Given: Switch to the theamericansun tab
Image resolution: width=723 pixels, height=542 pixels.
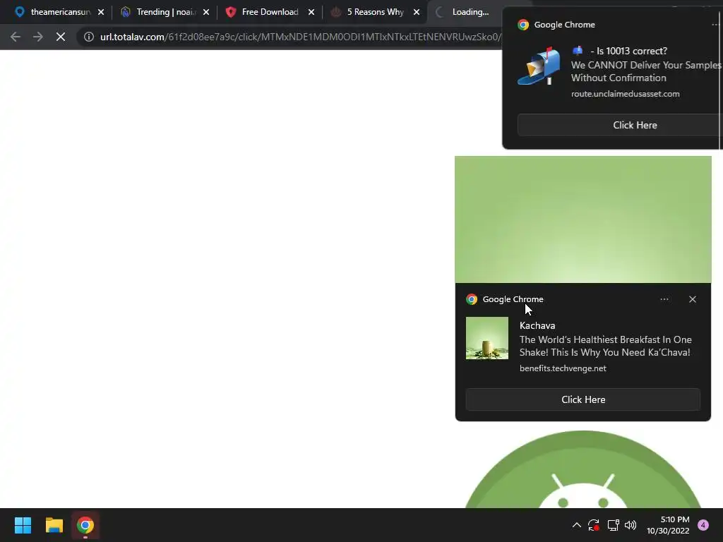Looking at the screenshot, I should pyautogui.click(x=54, y=12).
